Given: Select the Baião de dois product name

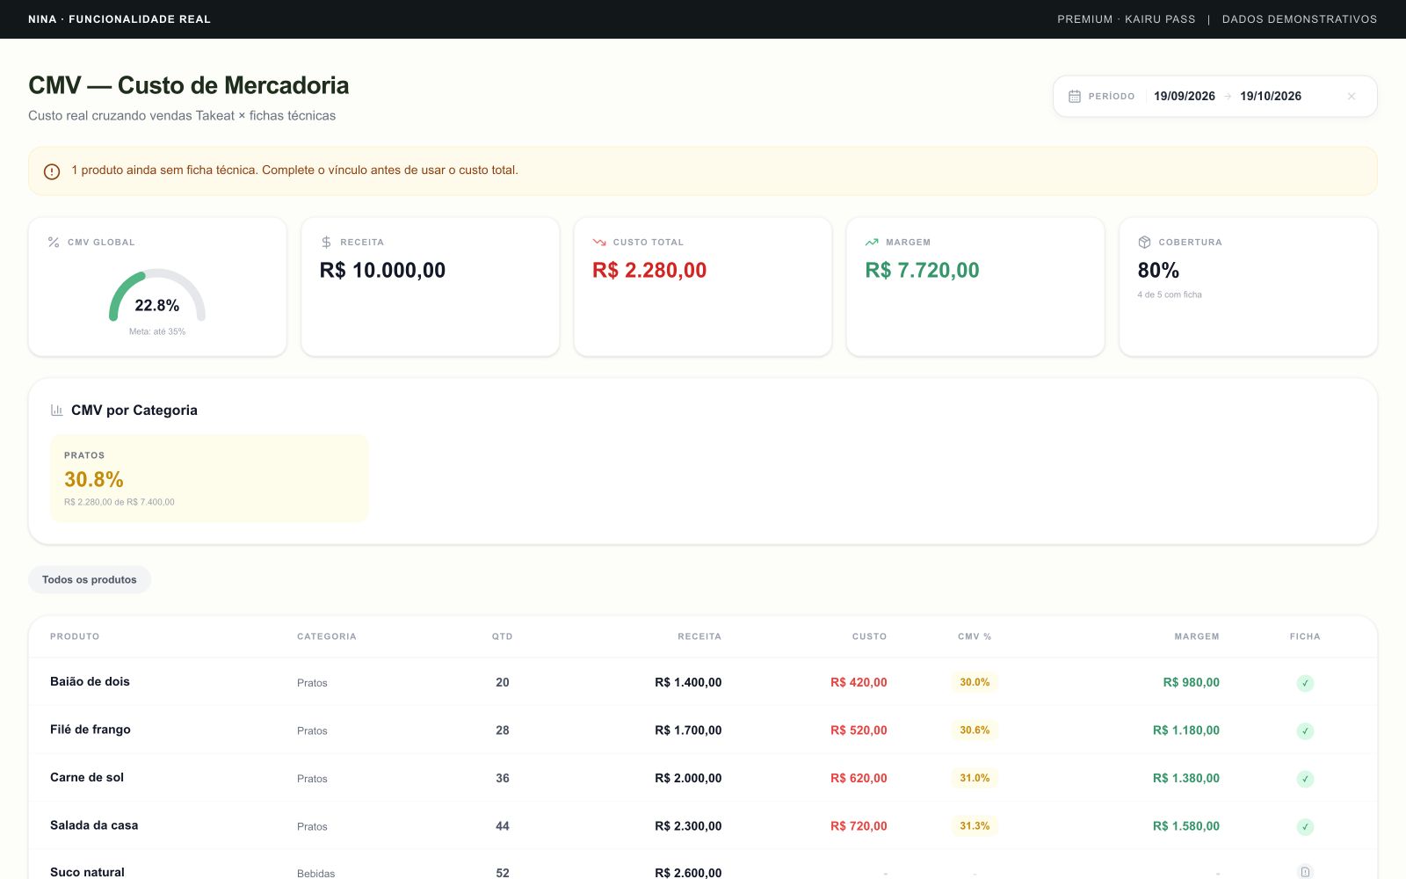Looking at the screenshot, I should pos(90,682).
